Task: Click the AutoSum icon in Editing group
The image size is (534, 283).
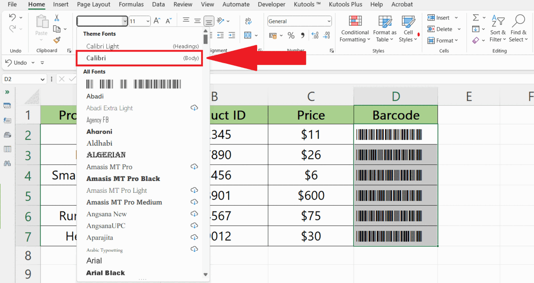Action: (x=475, y=17)
